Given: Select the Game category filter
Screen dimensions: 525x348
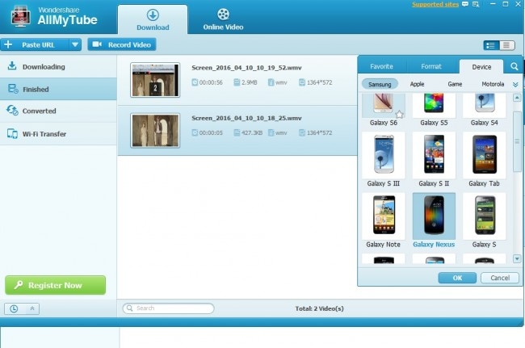Looking at the screenshot, I should 455,84.
